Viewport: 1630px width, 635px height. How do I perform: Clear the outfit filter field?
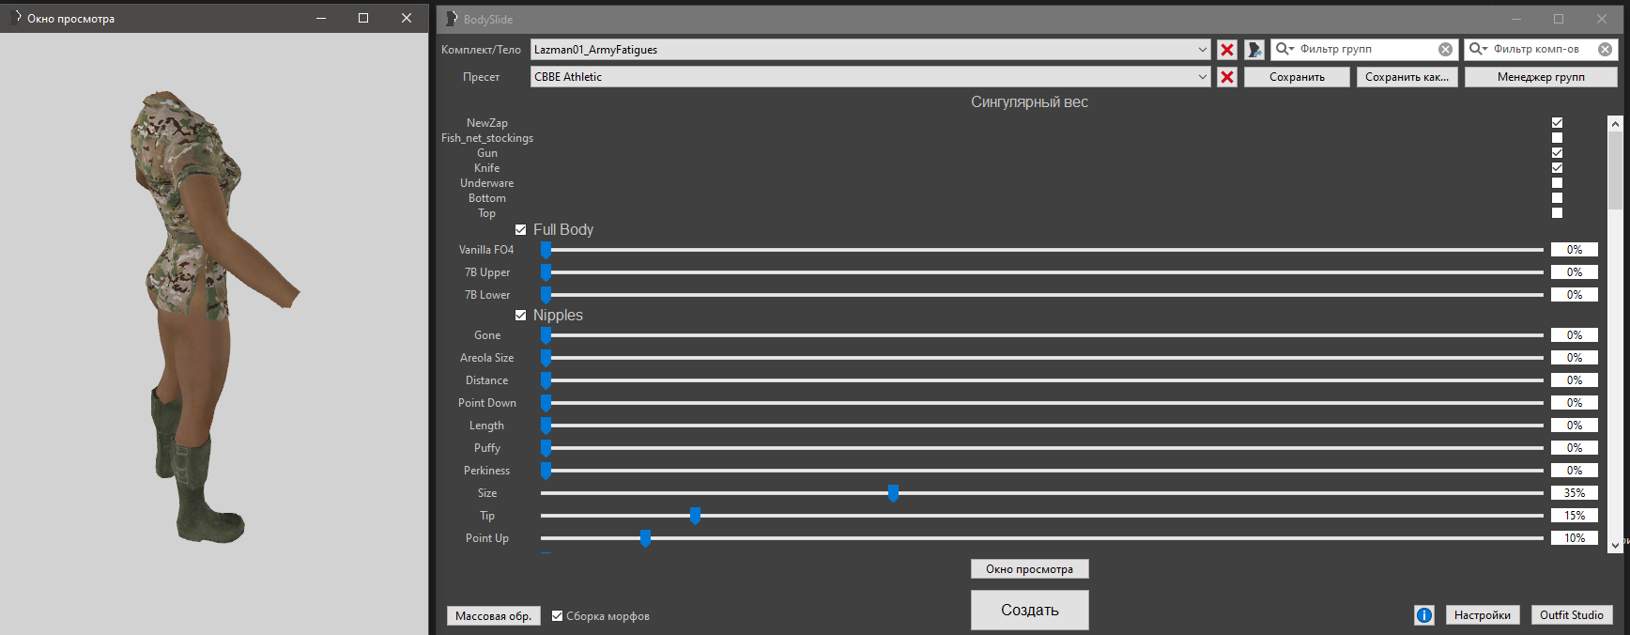[x=1605, y=50]
